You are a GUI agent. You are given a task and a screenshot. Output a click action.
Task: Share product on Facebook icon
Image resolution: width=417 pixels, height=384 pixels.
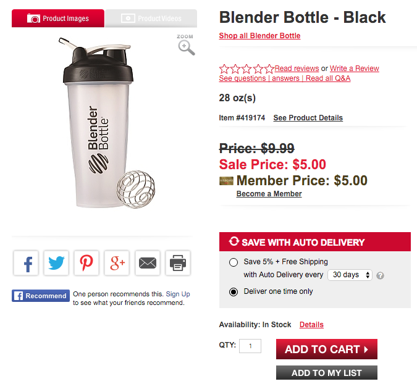point(26,263)
